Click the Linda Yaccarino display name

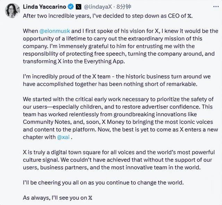click(x=44, y=7)
